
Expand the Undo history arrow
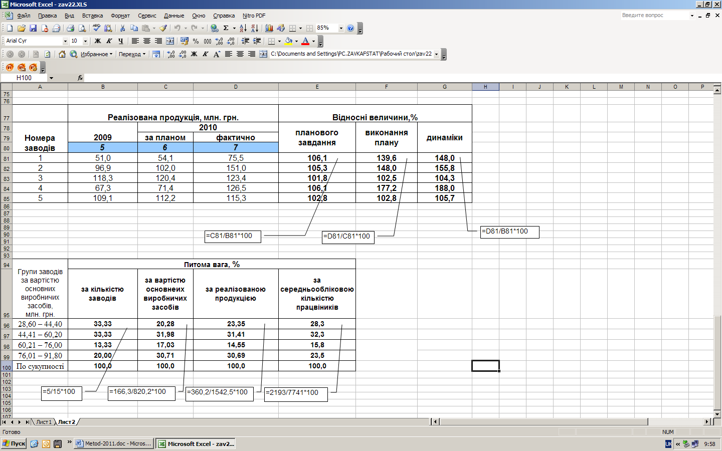tap(185, 28)
